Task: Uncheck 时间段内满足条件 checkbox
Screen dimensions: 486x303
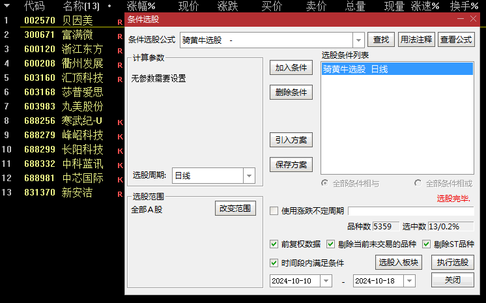Action: pos(274,263)
